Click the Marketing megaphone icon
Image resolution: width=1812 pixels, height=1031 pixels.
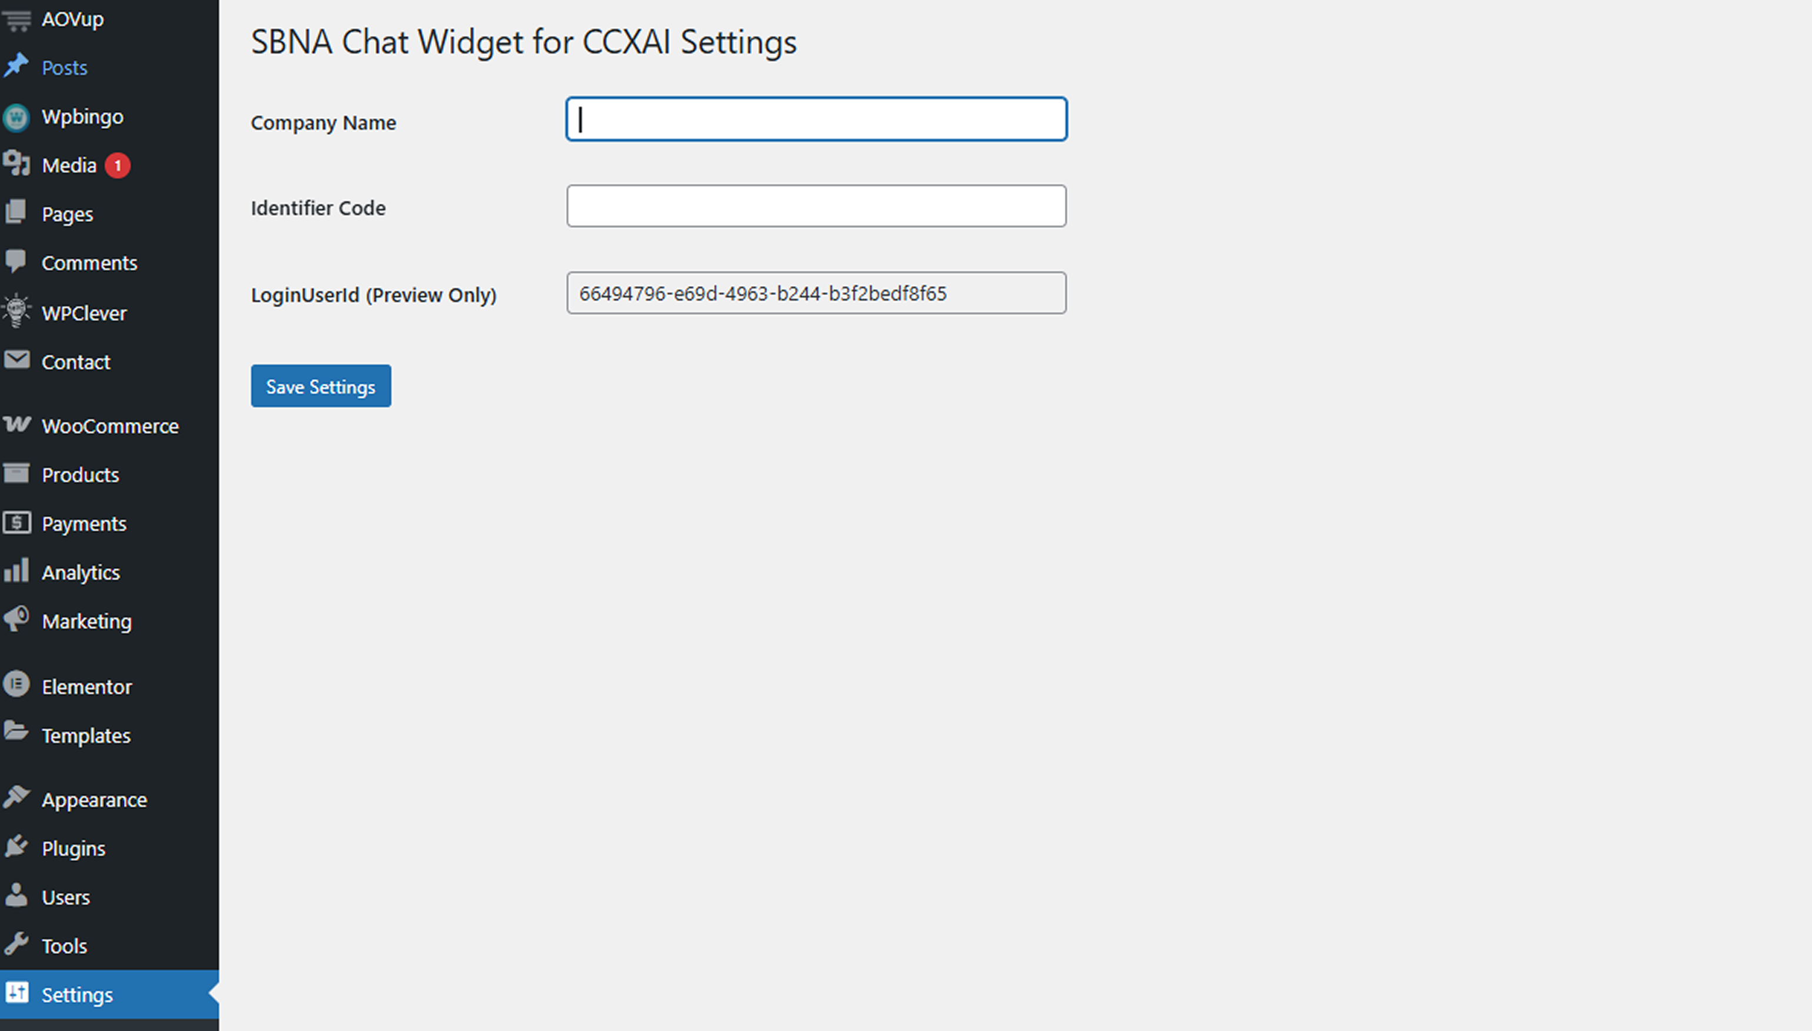tap(16, 620)
